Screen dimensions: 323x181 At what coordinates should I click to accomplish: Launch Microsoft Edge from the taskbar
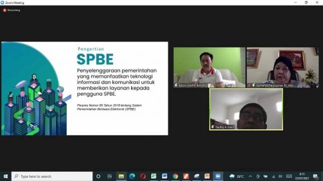click(132, 176)
